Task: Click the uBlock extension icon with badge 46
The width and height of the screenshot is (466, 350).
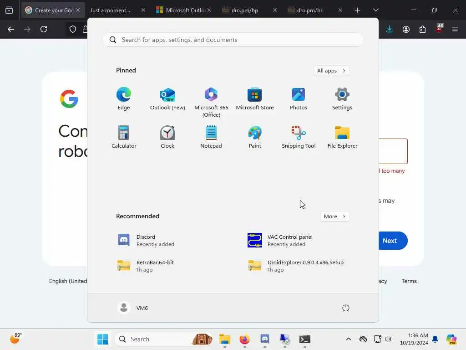Action: click(x=439, y=29)
